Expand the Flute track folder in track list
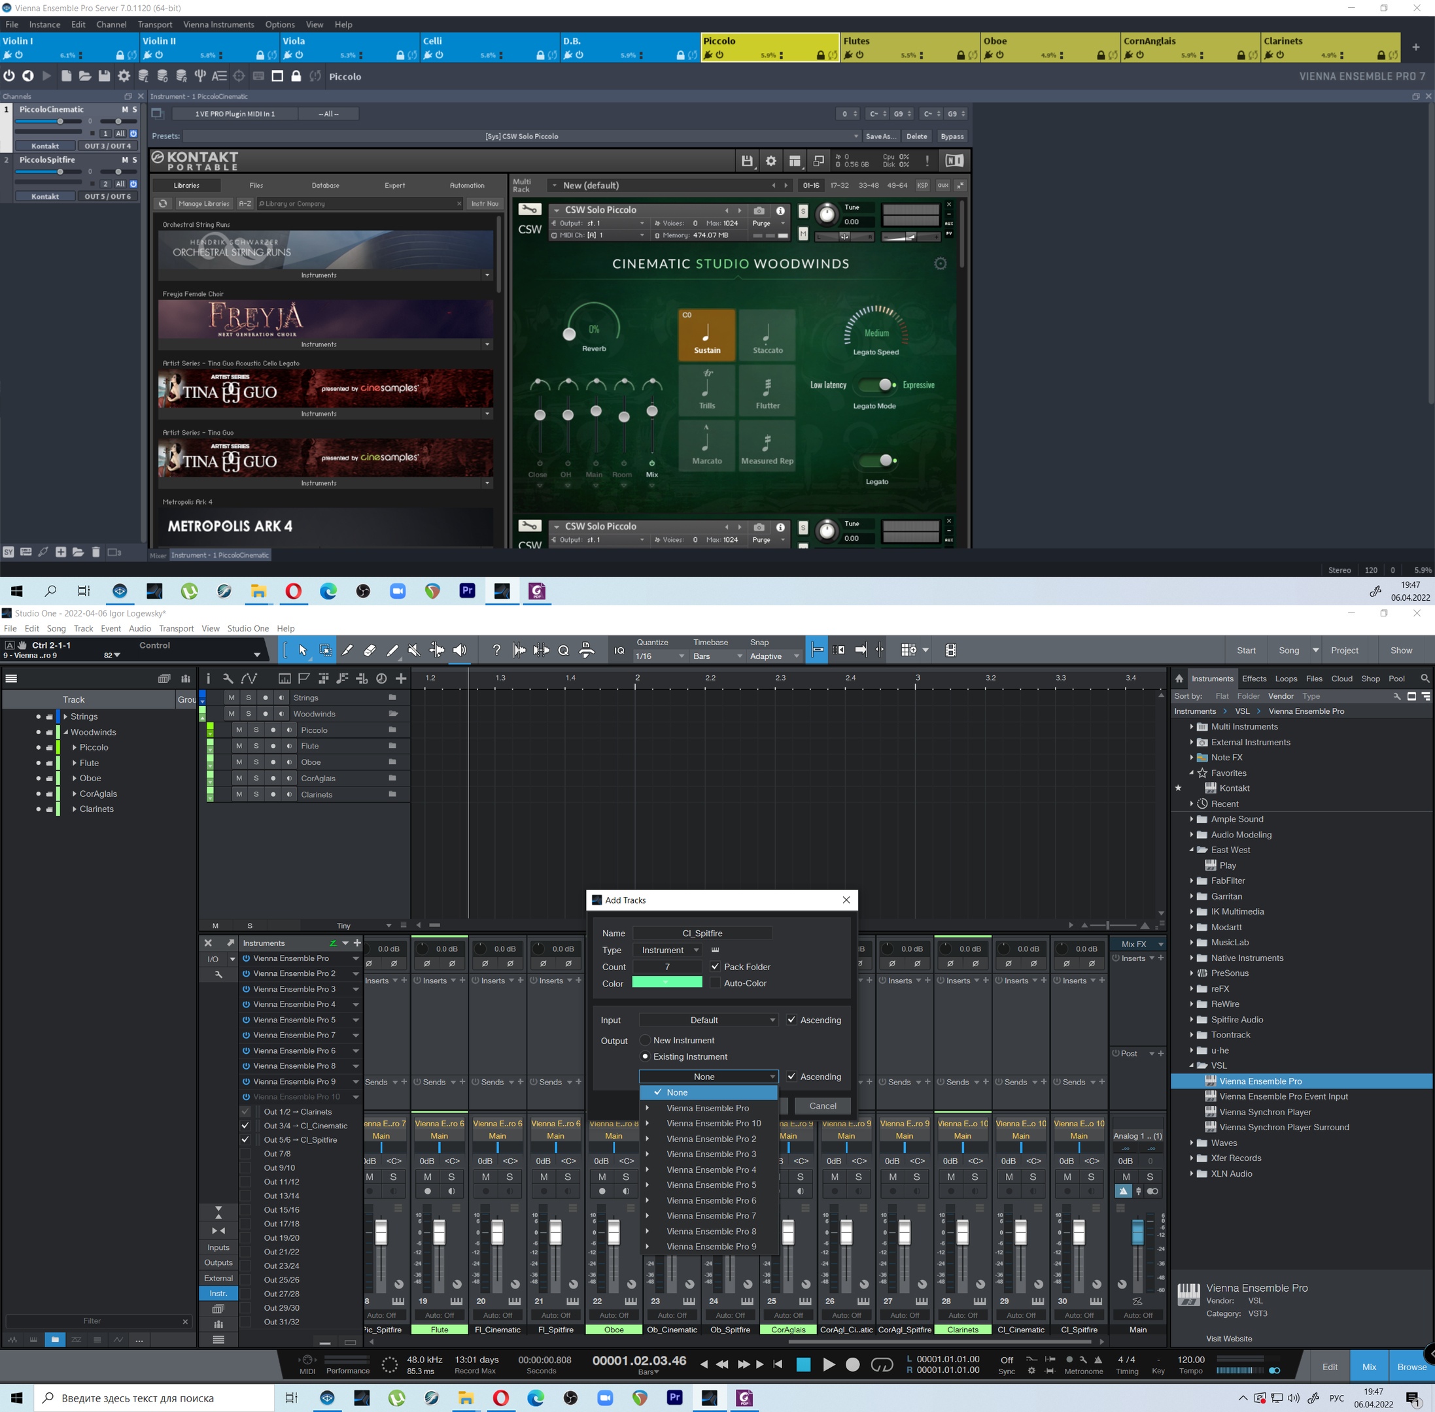Screen dimensions: 1435x1412 (74, 763)
